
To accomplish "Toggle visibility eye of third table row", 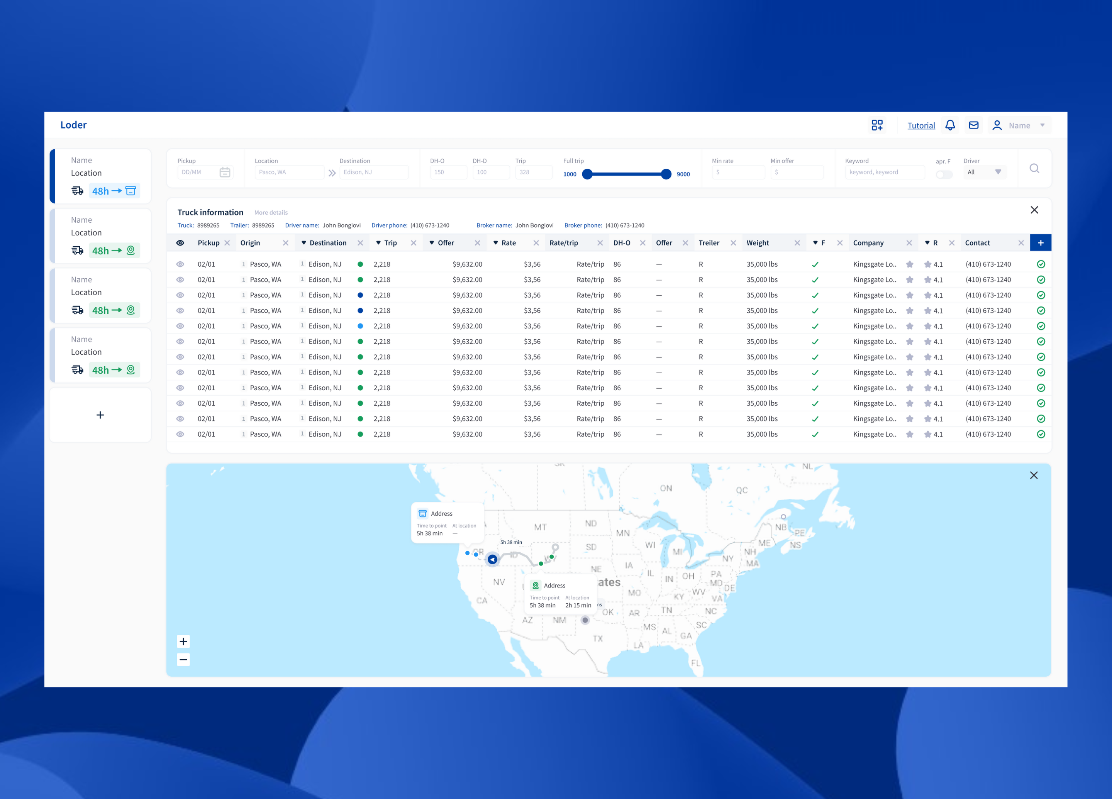I will click(x=180, y=295).
